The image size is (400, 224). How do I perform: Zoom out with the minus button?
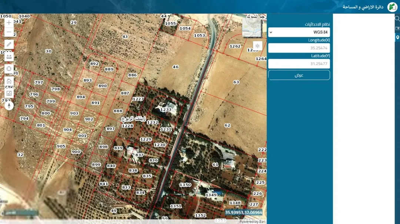click(9, 32)
